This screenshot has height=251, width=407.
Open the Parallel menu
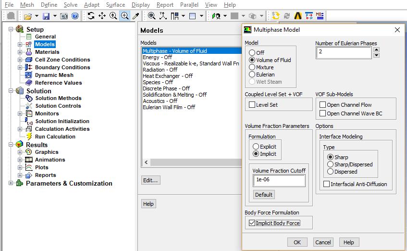tap(189, 5)
